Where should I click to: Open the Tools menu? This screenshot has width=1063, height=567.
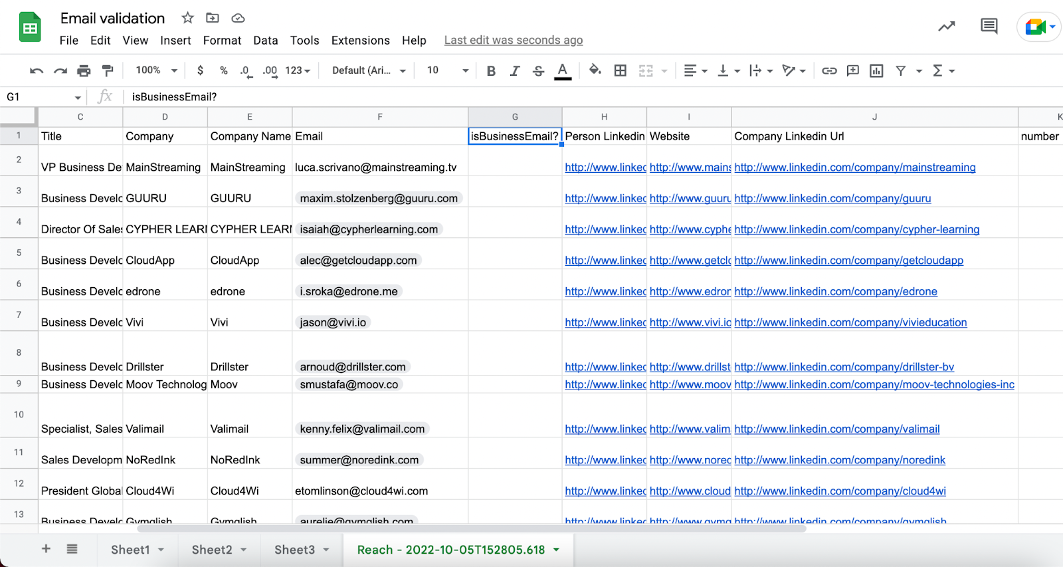tap(304, 41)
